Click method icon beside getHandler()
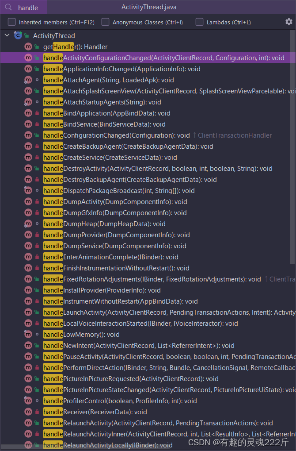 [x=28, y=46]
